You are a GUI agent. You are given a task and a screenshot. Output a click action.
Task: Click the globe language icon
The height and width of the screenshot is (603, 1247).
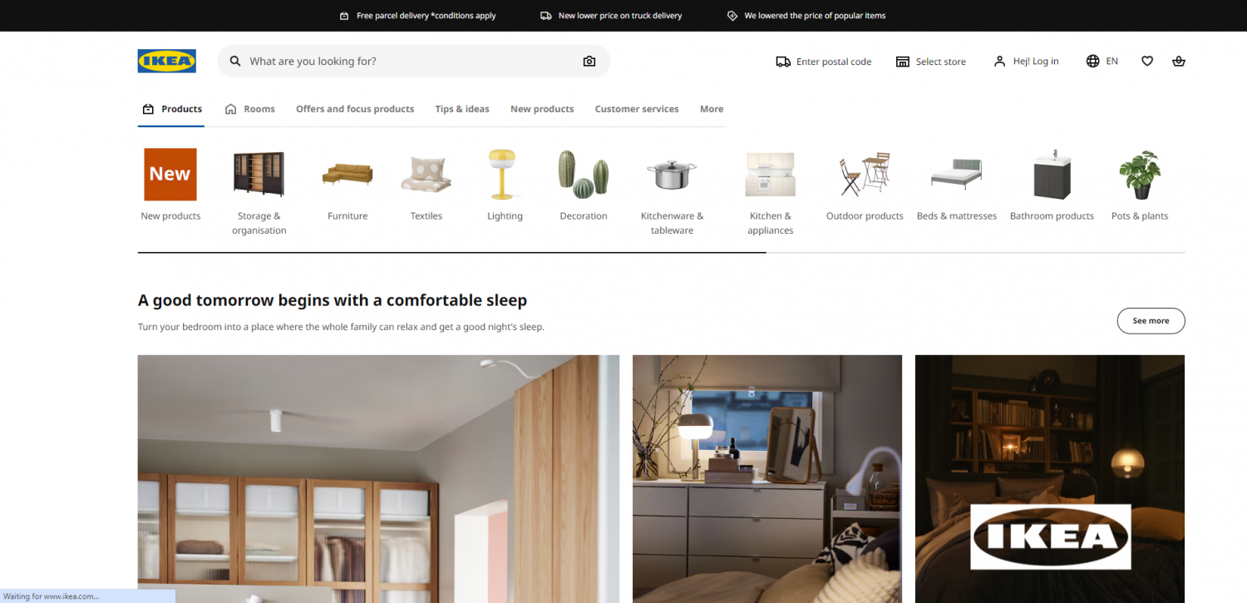pyautogui.click(x=1092, y=62)
